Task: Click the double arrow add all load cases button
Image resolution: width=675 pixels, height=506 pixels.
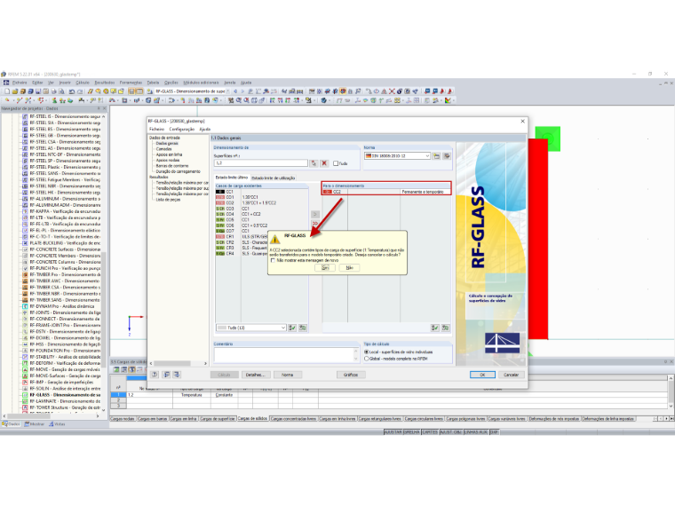Action: (x=315, y=224)
